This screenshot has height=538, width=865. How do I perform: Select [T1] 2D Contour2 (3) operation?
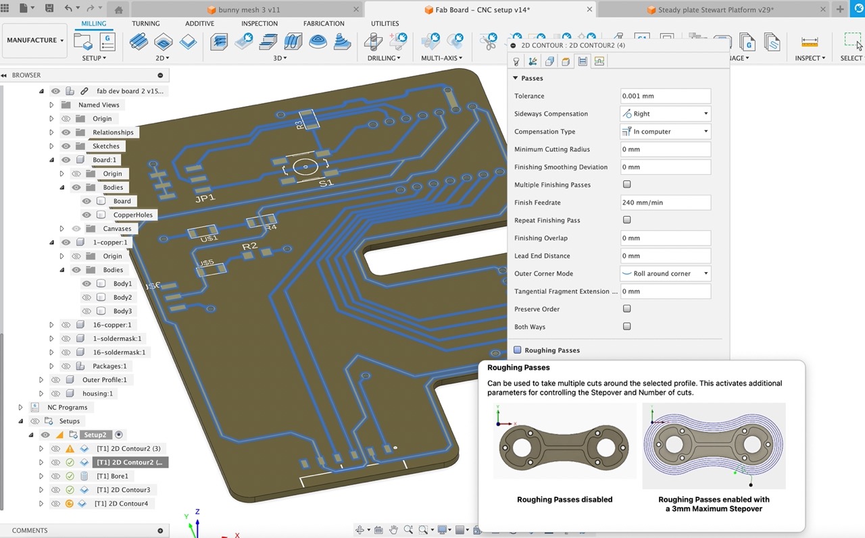128,448
